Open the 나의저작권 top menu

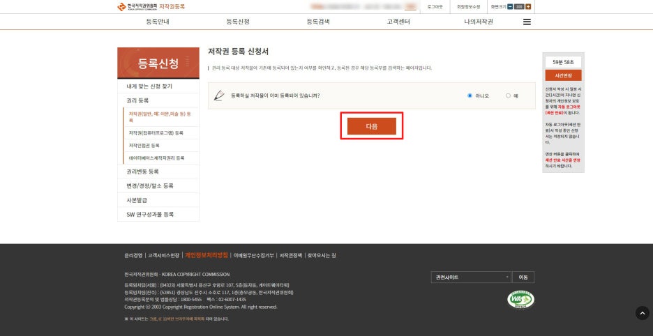479,22
